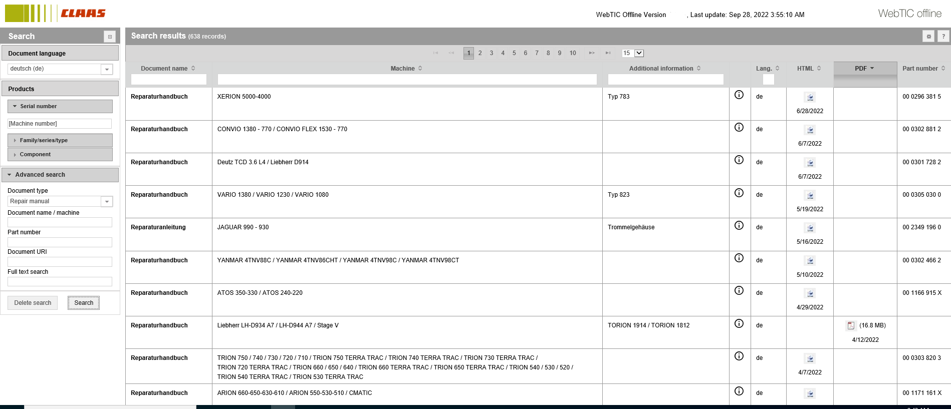Focus the Machine number input field
The width and height of the screenshot is (951, 409).
[60, 124]
